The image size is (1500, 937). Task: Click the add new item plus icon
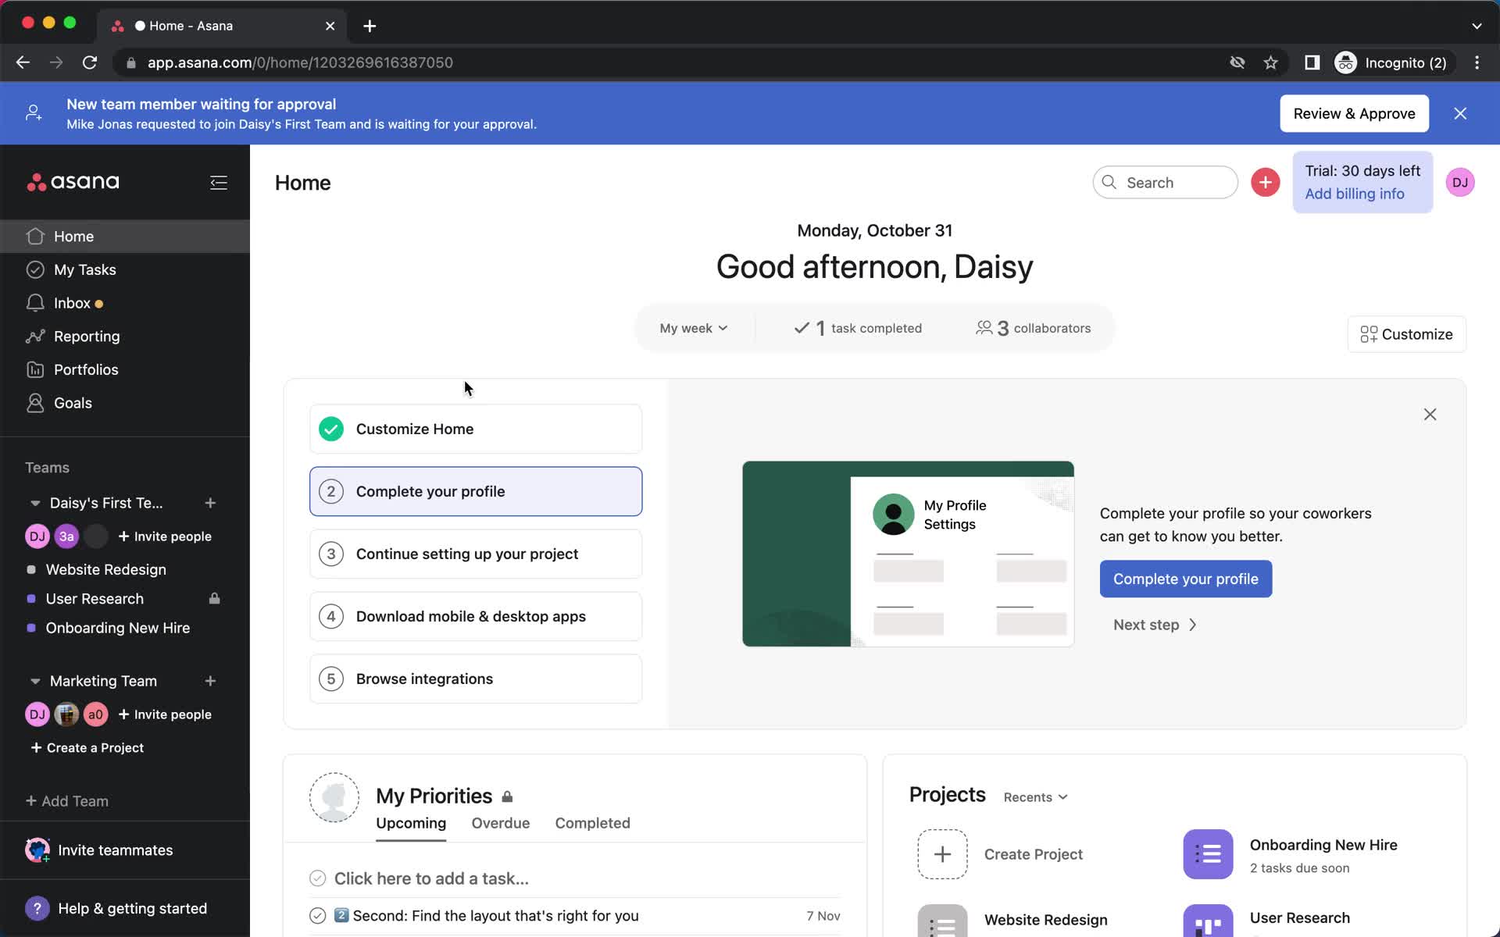[1265, 181]
